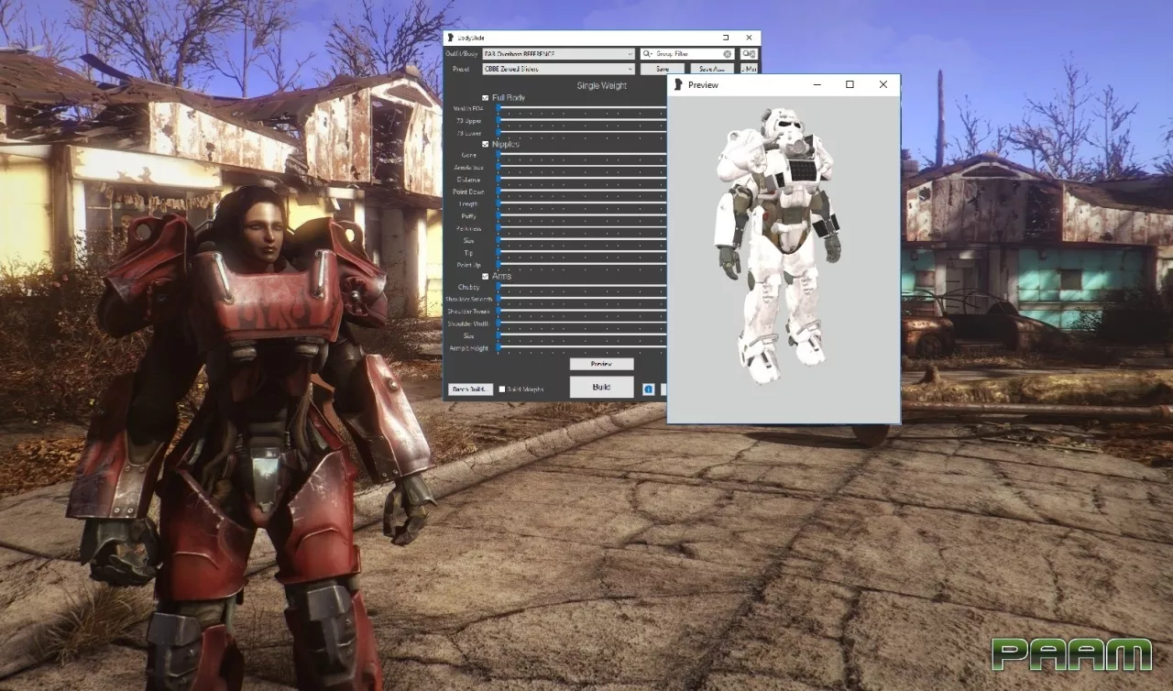Click the Batch Build button
1173x691 pixels.
coord(471,389)
